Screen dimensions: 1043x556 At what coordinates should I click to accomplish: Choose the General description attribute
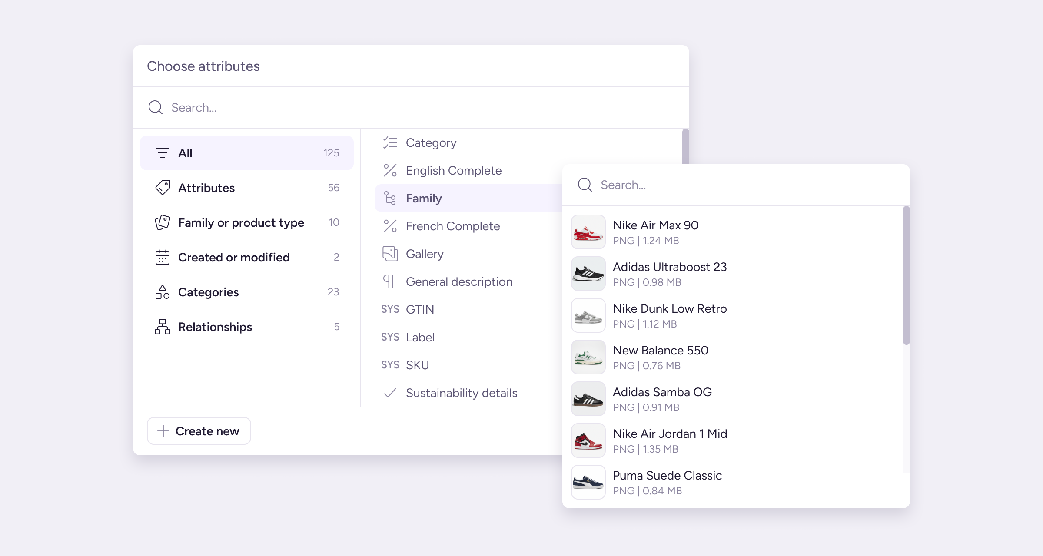pyautogui.click(x=468, y=281)
